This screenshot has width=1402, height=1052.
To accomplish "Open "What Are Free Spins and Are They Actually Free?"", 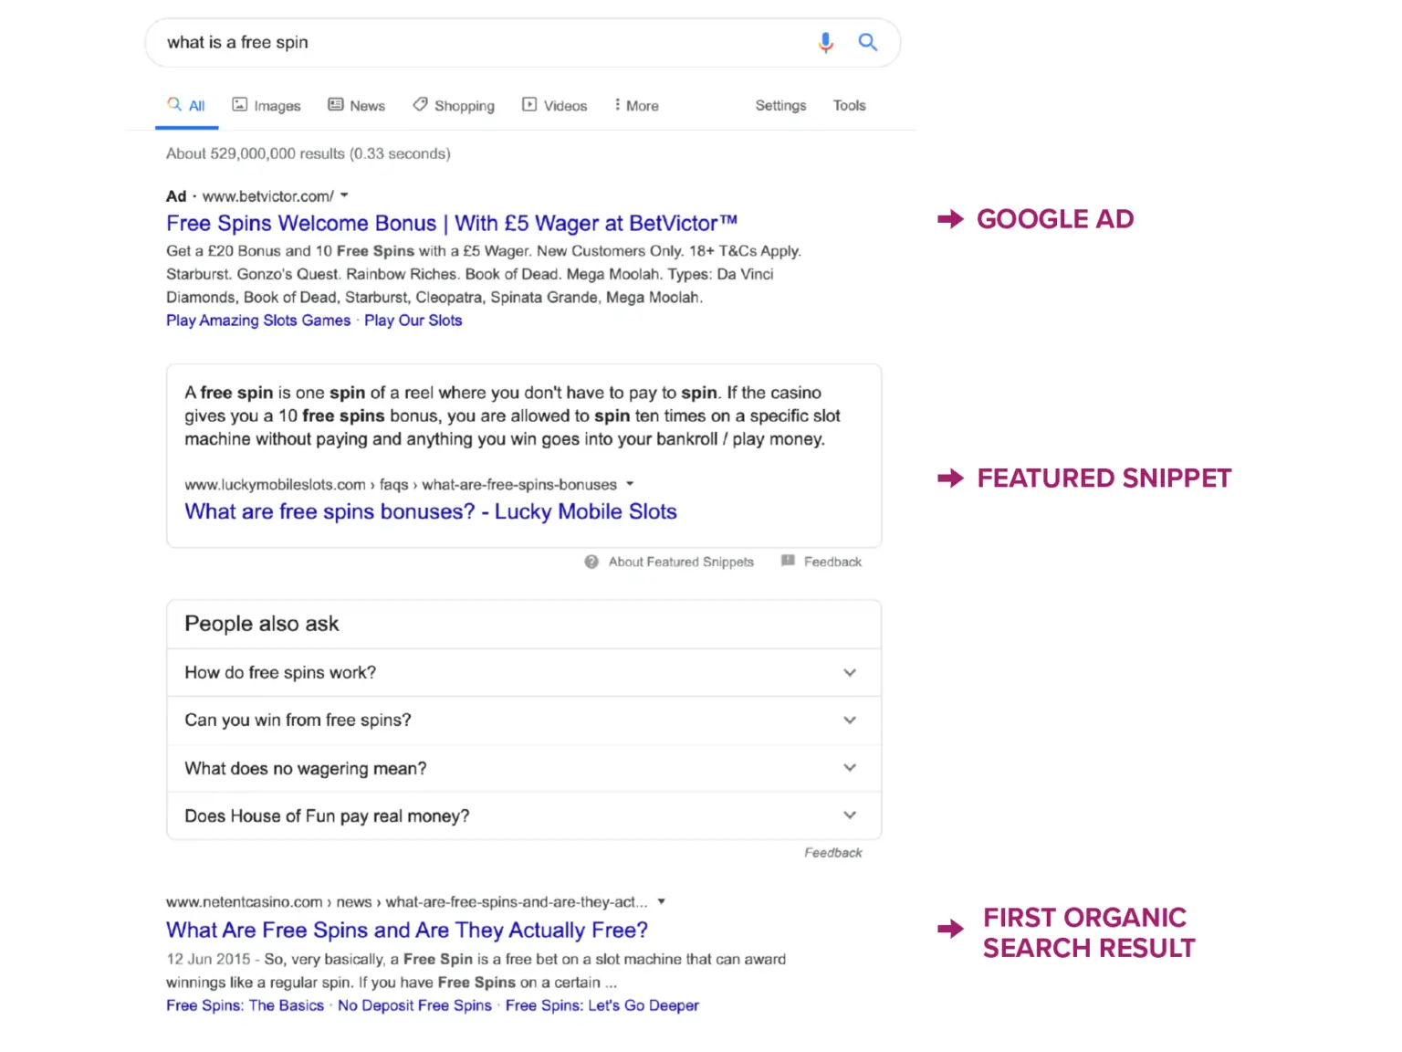I will click(x=407, y=931).
